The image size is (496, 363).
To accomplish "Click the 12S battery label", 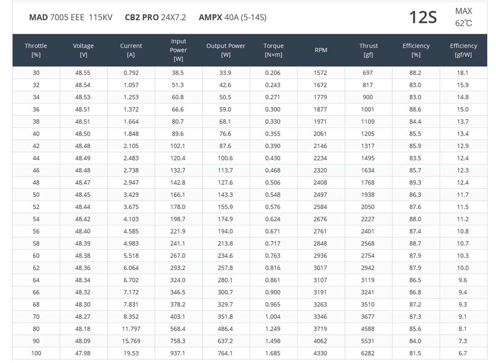I will tap(422, 17).
